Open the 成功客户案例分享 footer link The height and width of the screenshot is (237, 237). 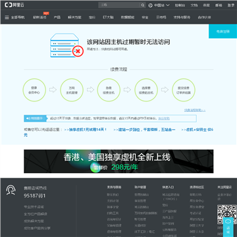point(37,228)
